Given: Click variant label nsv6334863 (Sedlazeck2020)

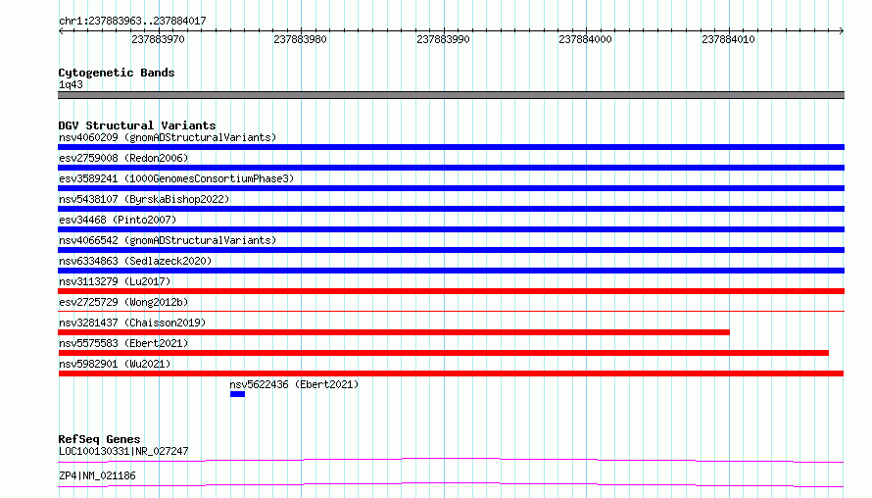Looking at the screenshot, I should click(135, 261).
